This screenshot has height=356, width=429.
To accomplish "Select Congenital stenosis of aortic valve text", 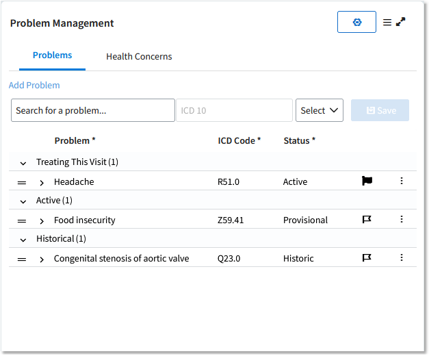I will click(122, 259).
